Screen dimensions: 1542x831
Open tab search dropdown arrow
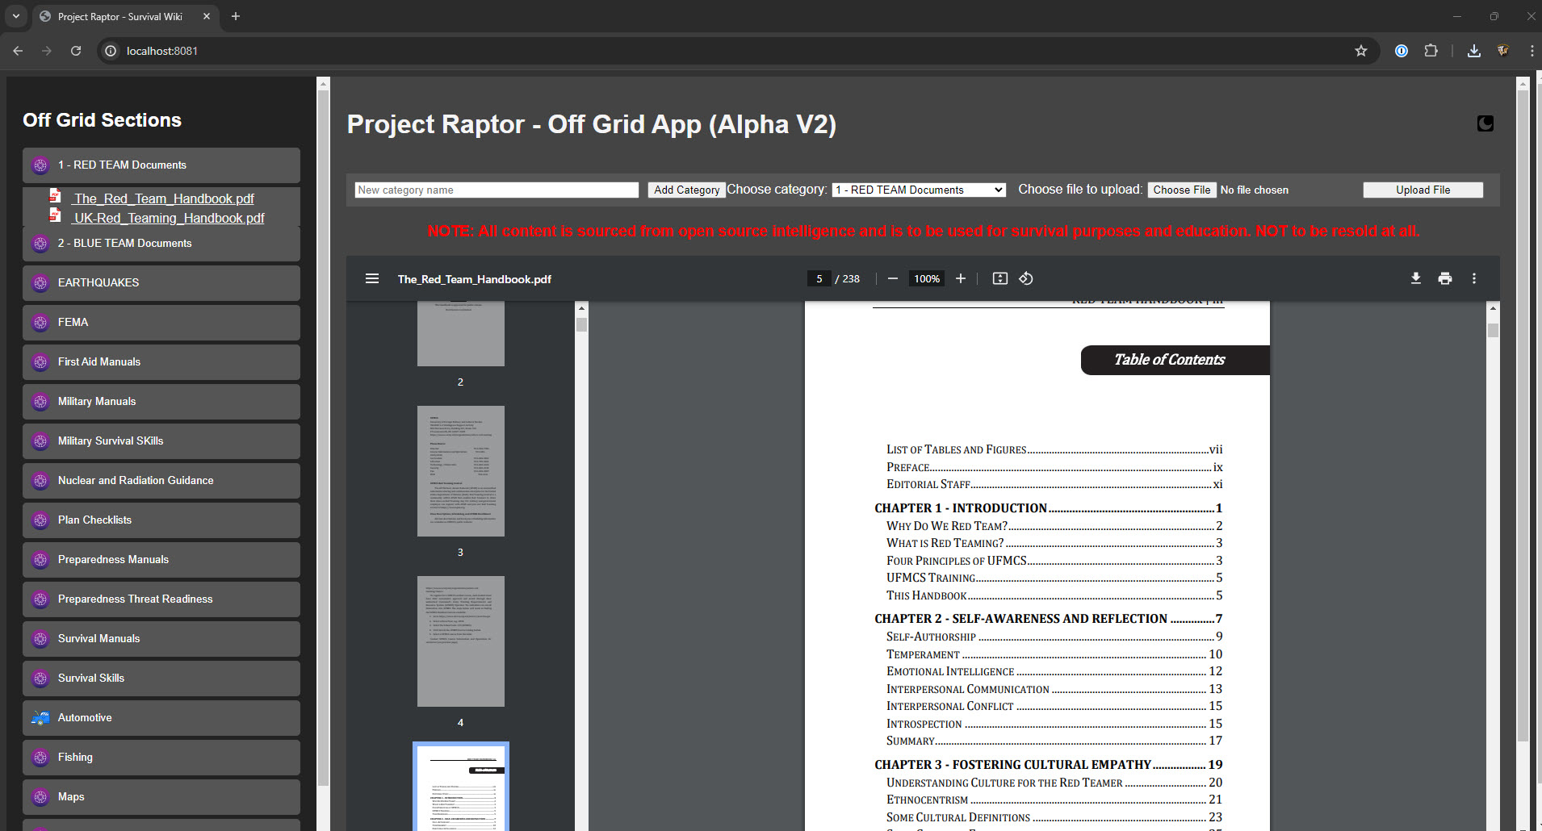tap(15, 16)
